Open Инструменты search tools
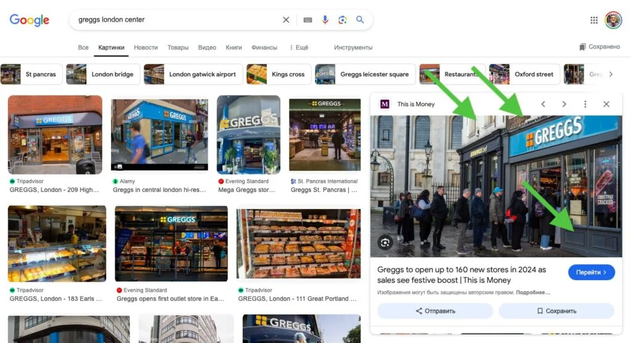This screenshot has height=343, width=631. coord(353,48)
